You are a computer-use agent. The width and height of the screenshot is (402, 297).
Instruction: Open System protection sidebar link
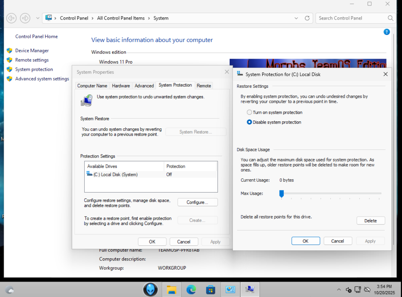tap(34, 69)
